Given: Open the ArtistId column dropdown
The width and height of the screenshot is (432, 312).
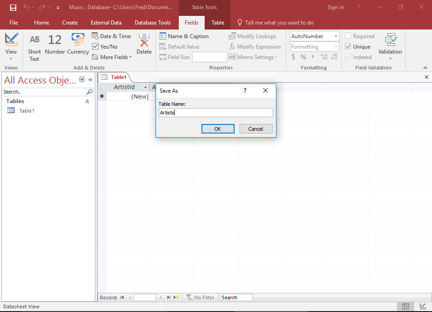Looking at the screenshot, I should pyautogui.click(x=145, y=87).
